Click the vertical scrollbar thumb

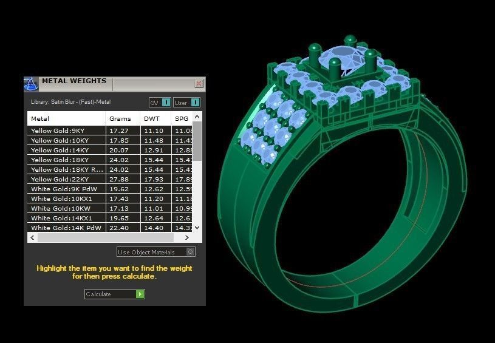click(x=197, y=141)
